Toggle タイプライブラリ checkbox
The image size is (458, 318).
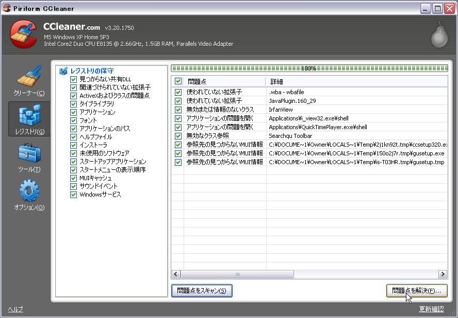click(x=73, y=104)
